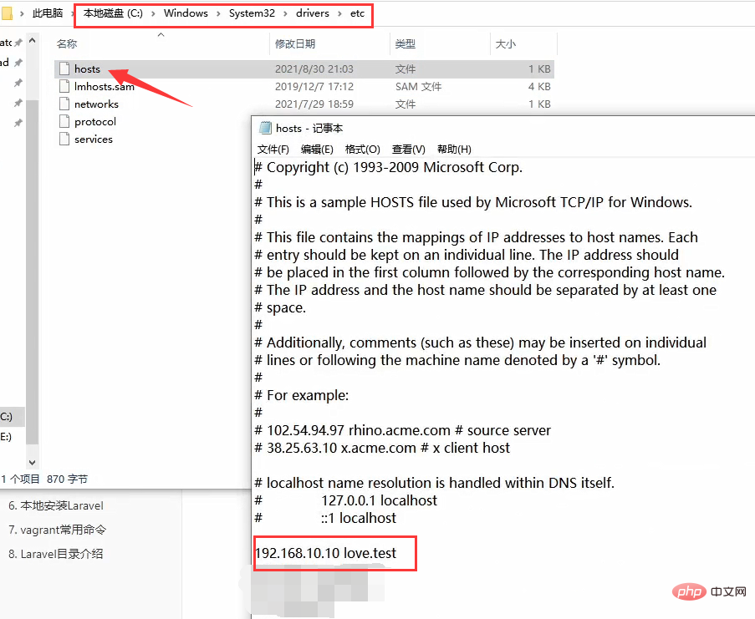Expand the chevron after Windows in breadcrumb
Screen dimensions: 755x619
218,14
